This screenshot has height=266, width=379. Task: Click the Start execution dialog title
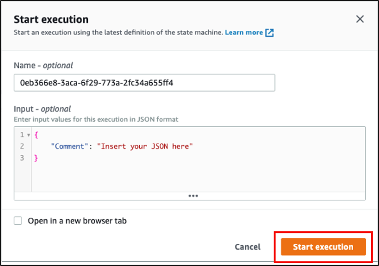point(51,19)
